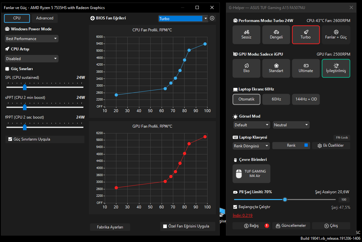Screen dimensions: 362x242
Task: Select the Standart GPU mode
Action: (x=276, y=68)
